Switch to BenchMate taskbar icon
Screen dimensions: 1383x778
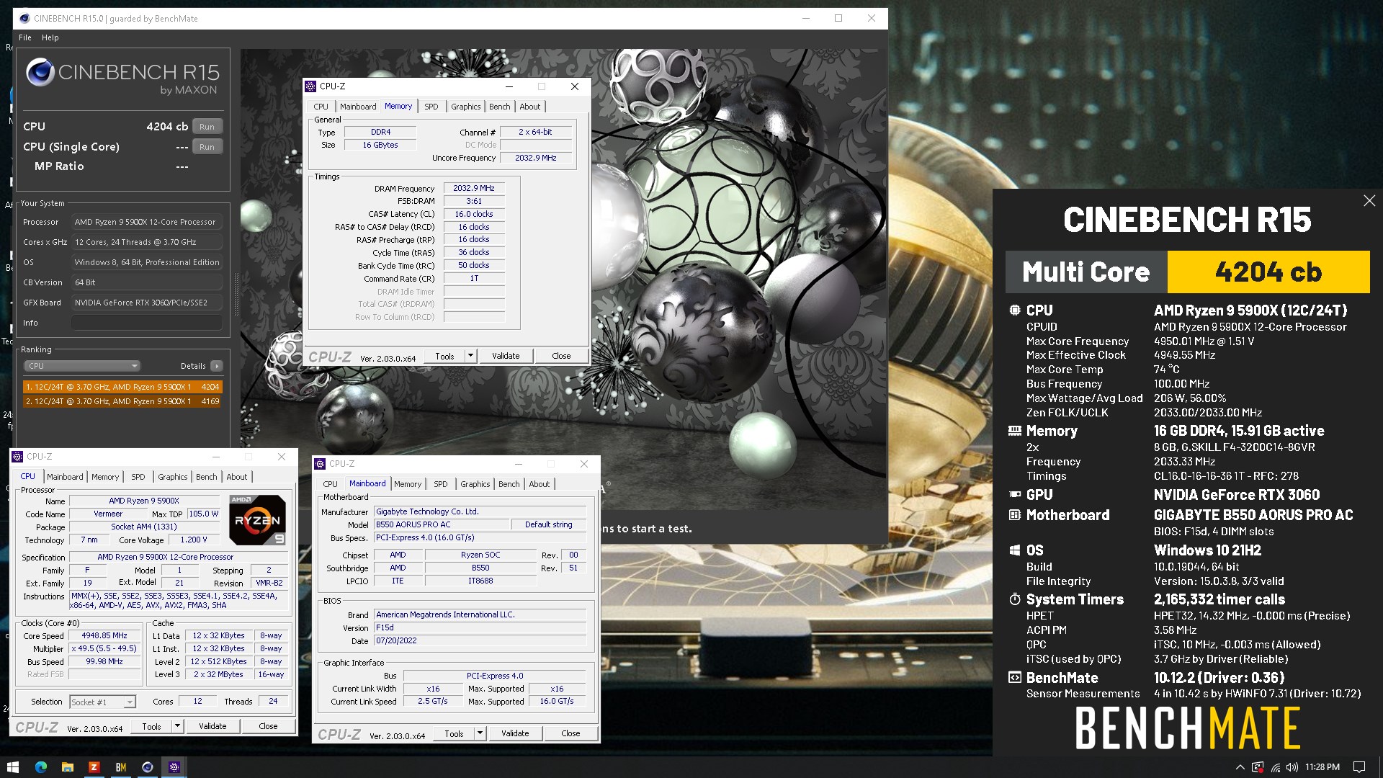pos(120,767)
